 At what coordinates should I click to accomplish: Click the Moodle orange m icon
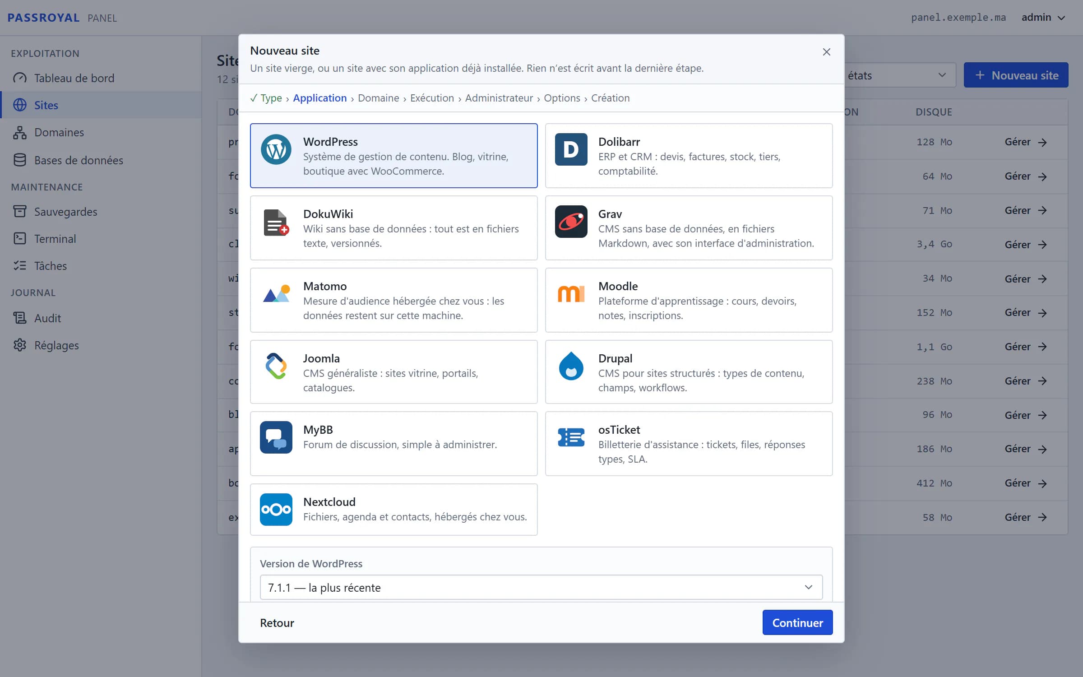click(x=571, y=294)
